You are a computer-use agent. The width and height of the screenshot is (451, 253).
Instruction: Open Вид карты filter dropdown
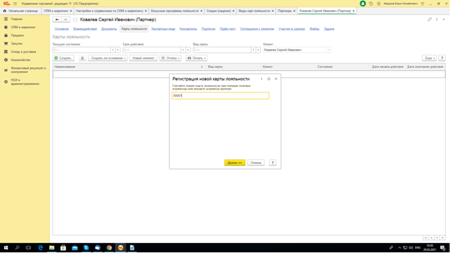click(x=253, y=50)
